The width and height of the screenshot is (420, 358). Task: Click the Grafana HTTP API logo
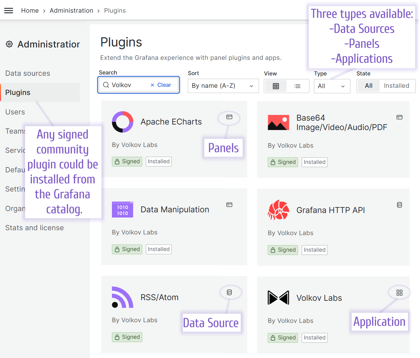coord(278,210)
